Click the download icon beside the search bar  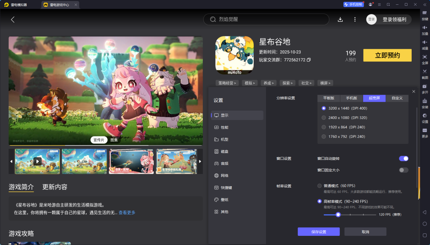pos(340,19)
